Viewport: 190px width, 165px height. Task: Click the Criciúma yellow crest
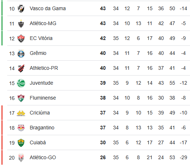tap(21, 113)
